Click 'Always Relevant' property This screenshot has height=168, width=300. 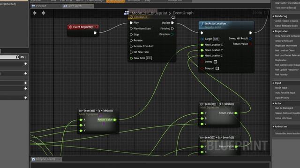click(284, 41)
